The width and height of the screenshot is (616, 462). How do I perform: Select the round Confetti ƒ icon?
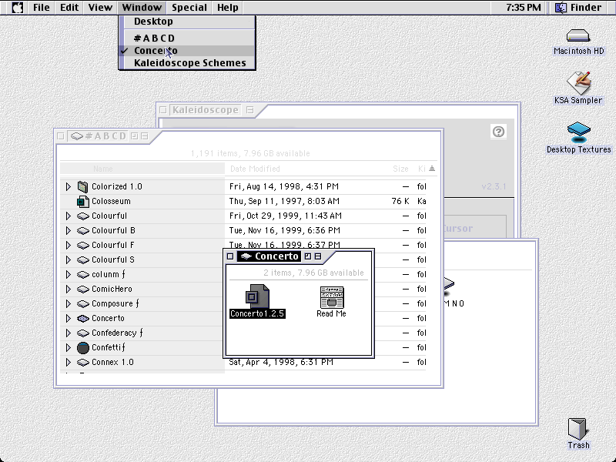tap(82, 348)
